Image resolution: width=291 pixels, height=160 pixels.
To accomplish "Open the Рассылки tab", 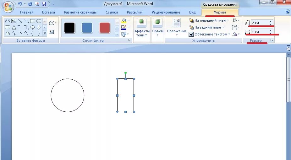I will click(135, 13).
